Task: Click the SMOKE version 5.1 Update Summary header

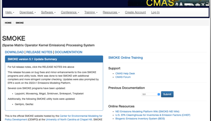Action: pos(54,59)
